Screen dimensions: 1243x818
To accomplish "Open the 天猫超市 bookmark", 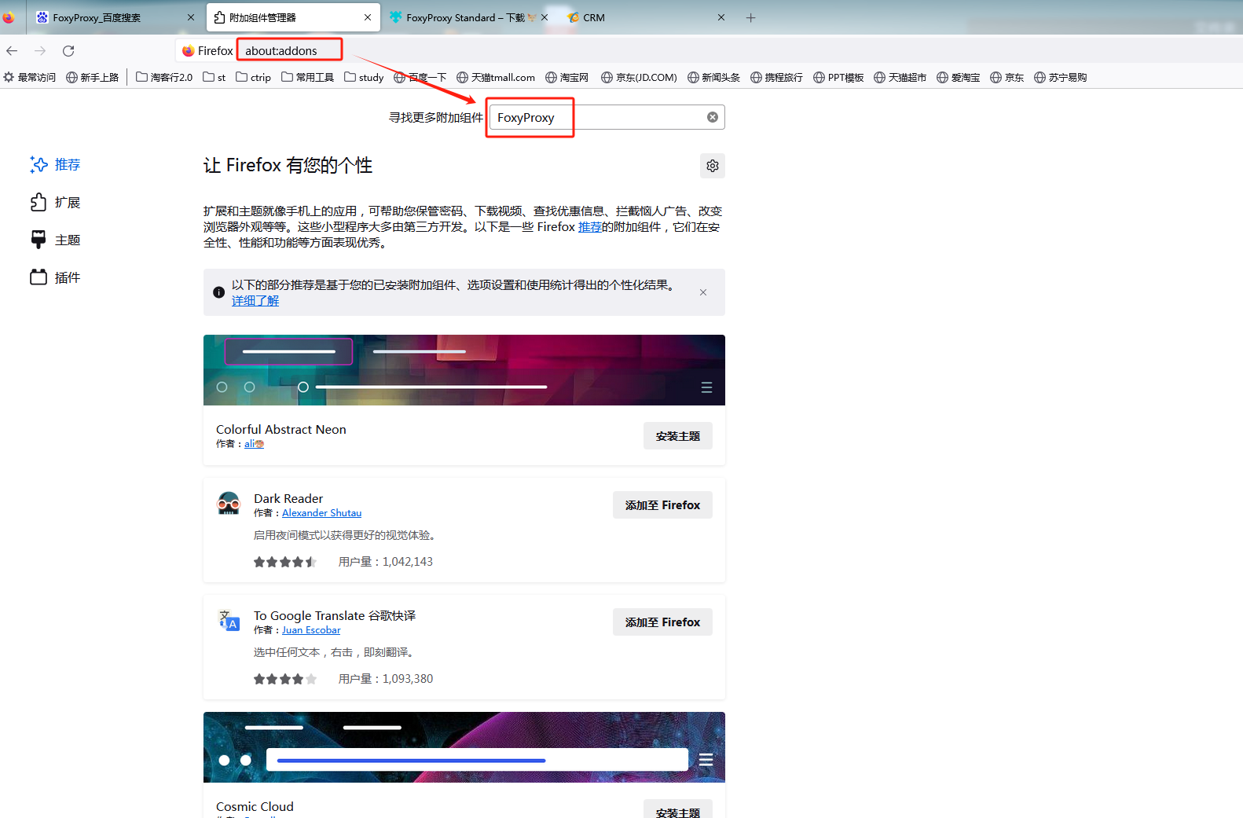I will (900, 77).
